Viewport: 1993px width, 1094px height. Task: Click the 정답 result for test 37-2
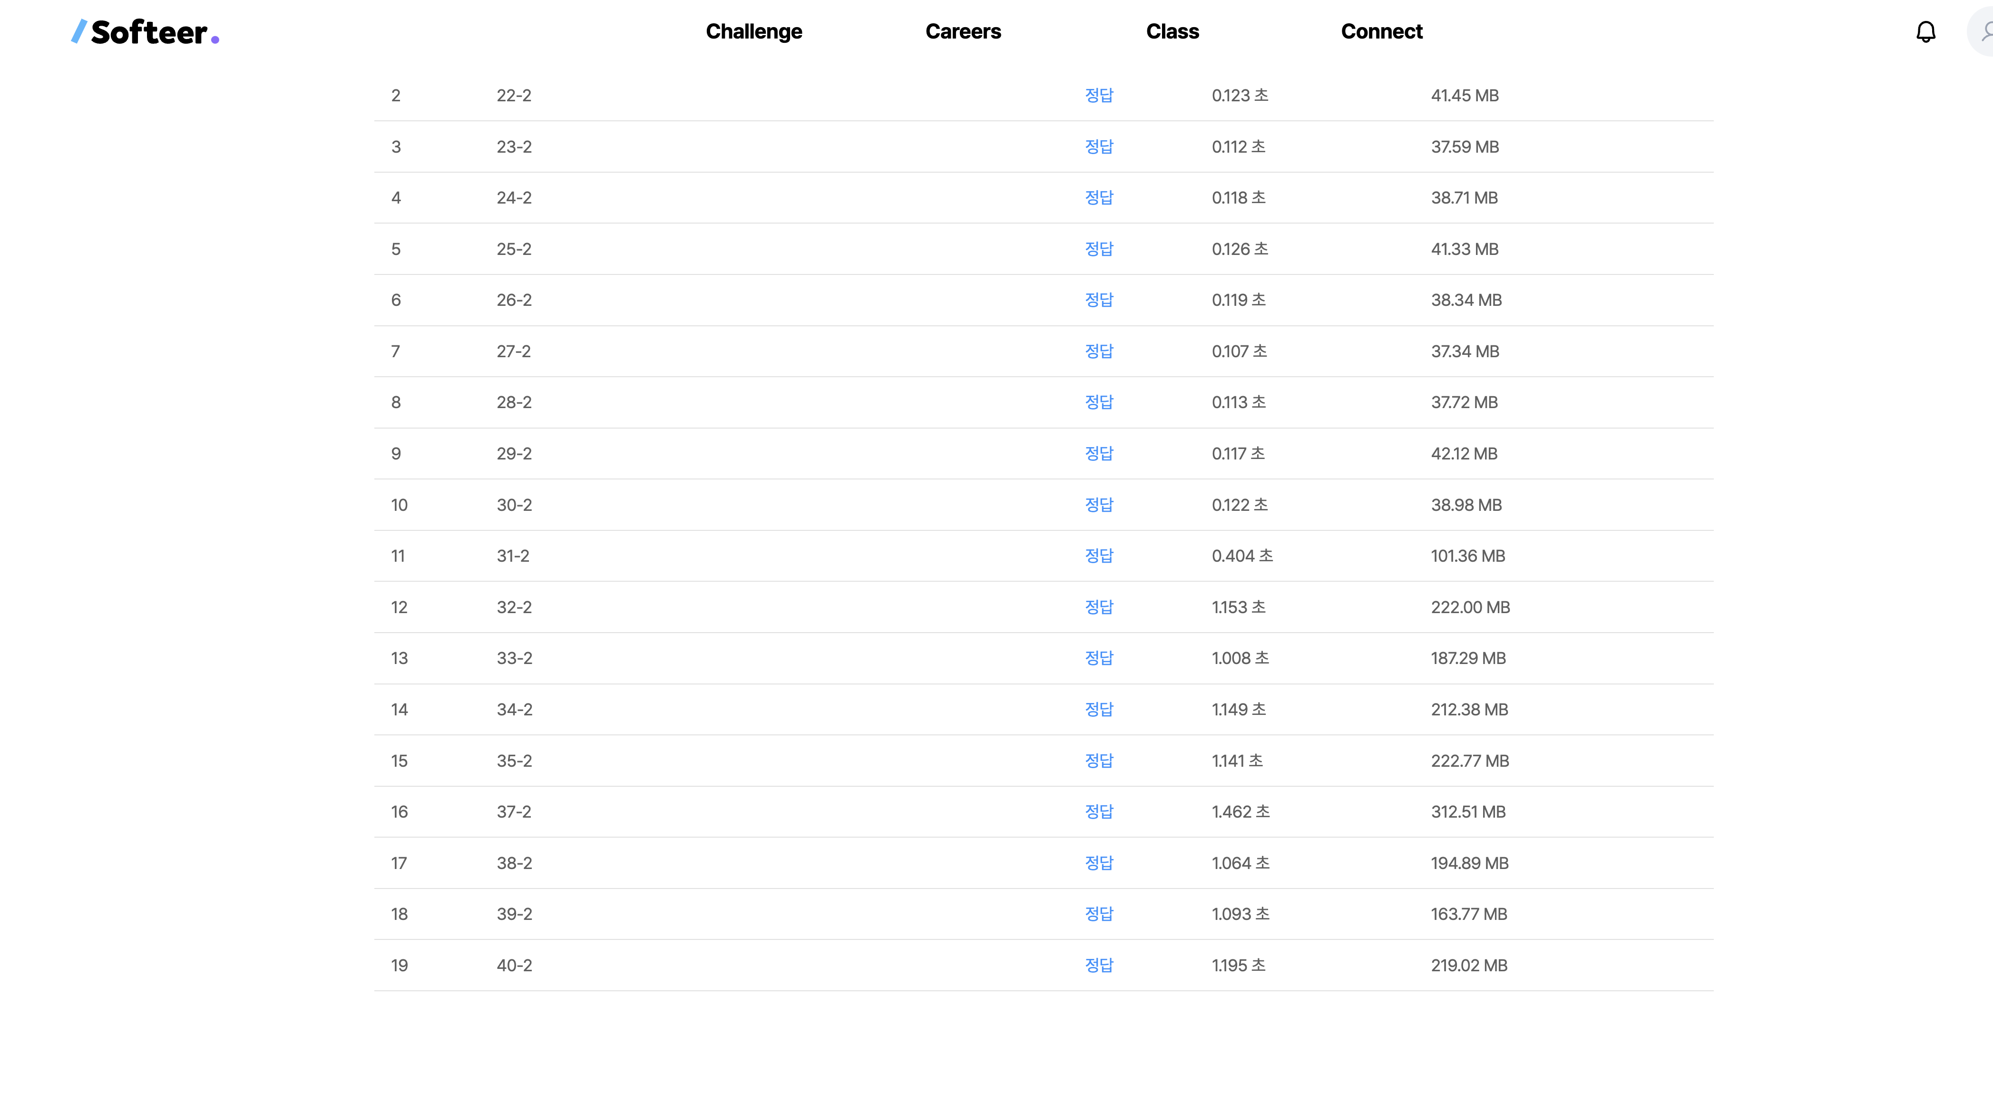pyautogui.click(x=1098, y=811)
